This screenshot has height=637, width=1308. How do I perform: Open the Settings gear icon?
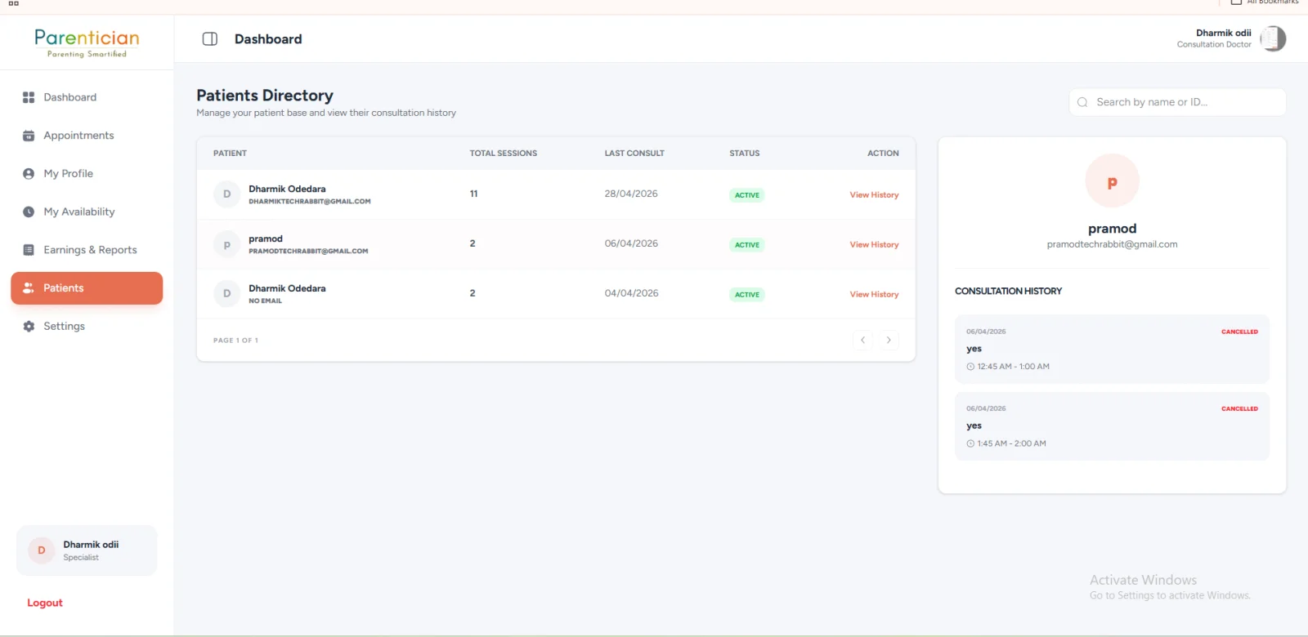29,327
